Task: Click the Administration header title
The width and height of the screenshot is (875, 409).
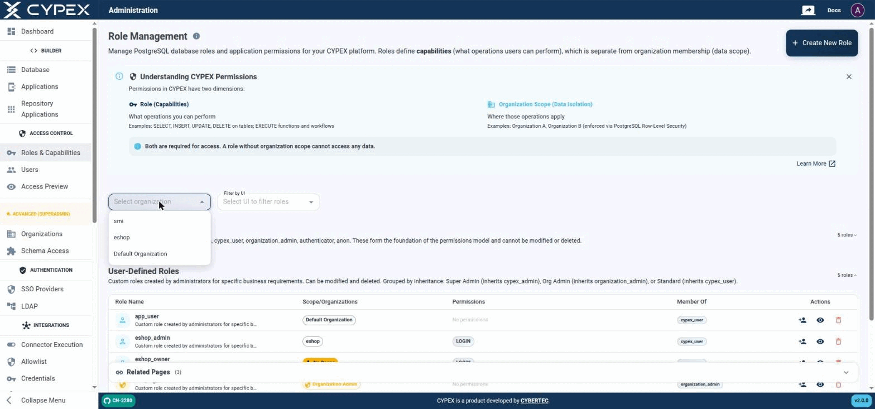Action: click(x=133, y=10)
